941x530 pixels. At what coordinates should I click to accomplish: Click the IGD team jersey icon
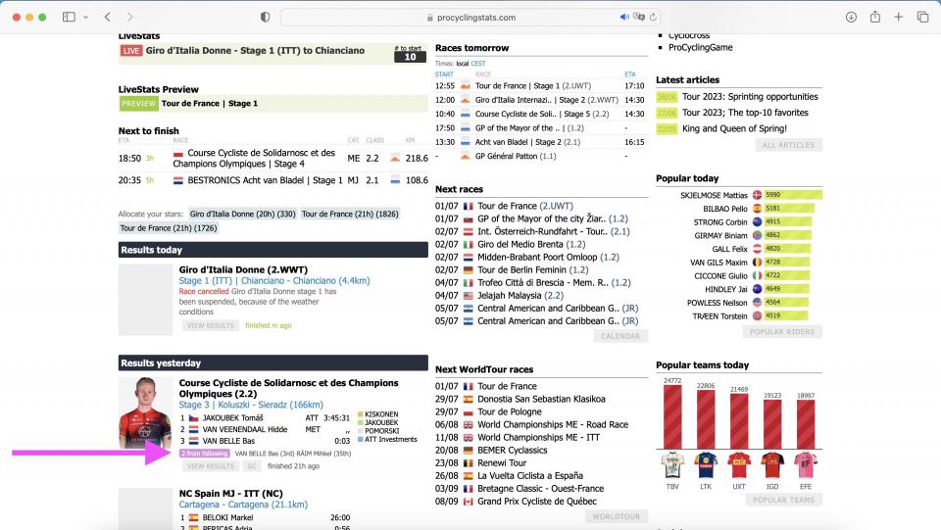click(x=772, y=465)
